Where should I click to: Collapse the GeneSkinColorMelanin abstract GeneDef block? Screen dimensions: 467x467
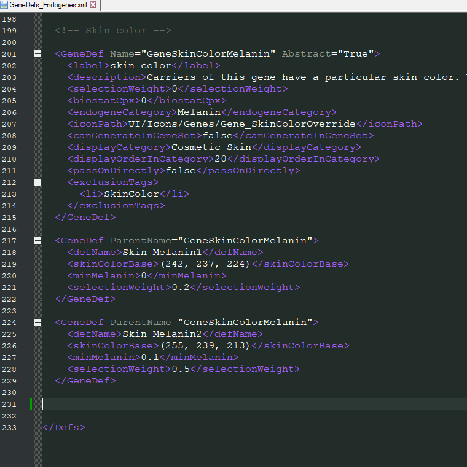coord(38,54)
